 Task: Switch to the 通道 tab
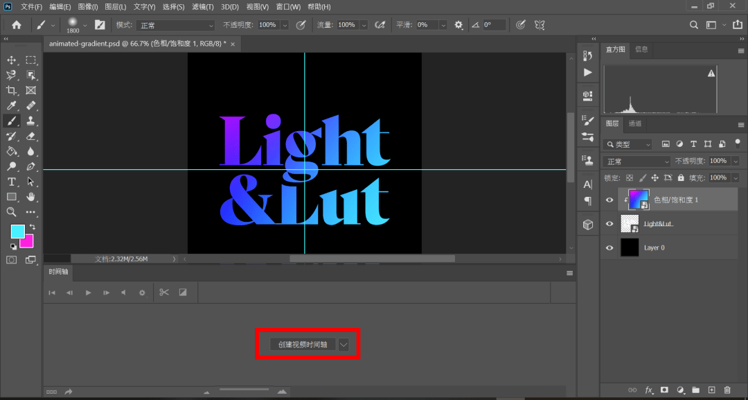635,123
